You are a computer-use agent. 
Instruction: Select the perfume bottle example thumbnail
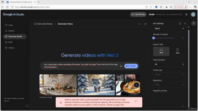58,85
